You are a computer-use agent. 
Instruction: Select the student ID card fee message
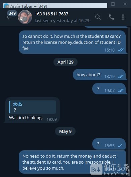[x=72, y=42]
